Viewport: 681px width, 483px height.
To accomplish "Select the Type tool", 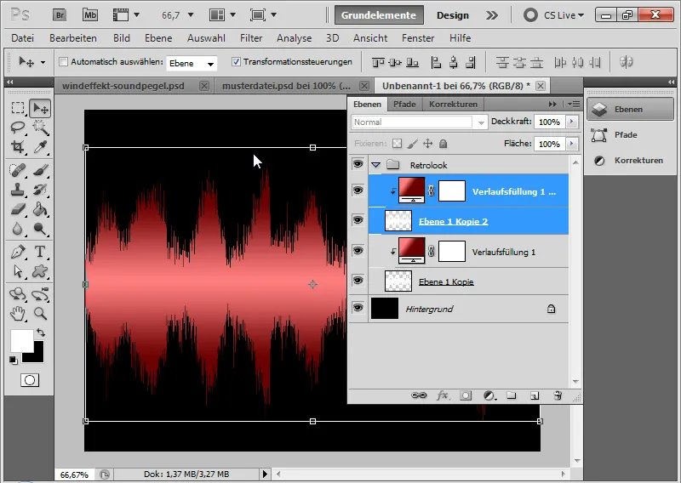I will pyautogui.click(x=40, y=252).
